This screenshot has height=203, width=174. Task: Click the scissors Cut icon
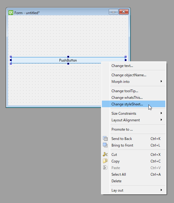(105, 154)
